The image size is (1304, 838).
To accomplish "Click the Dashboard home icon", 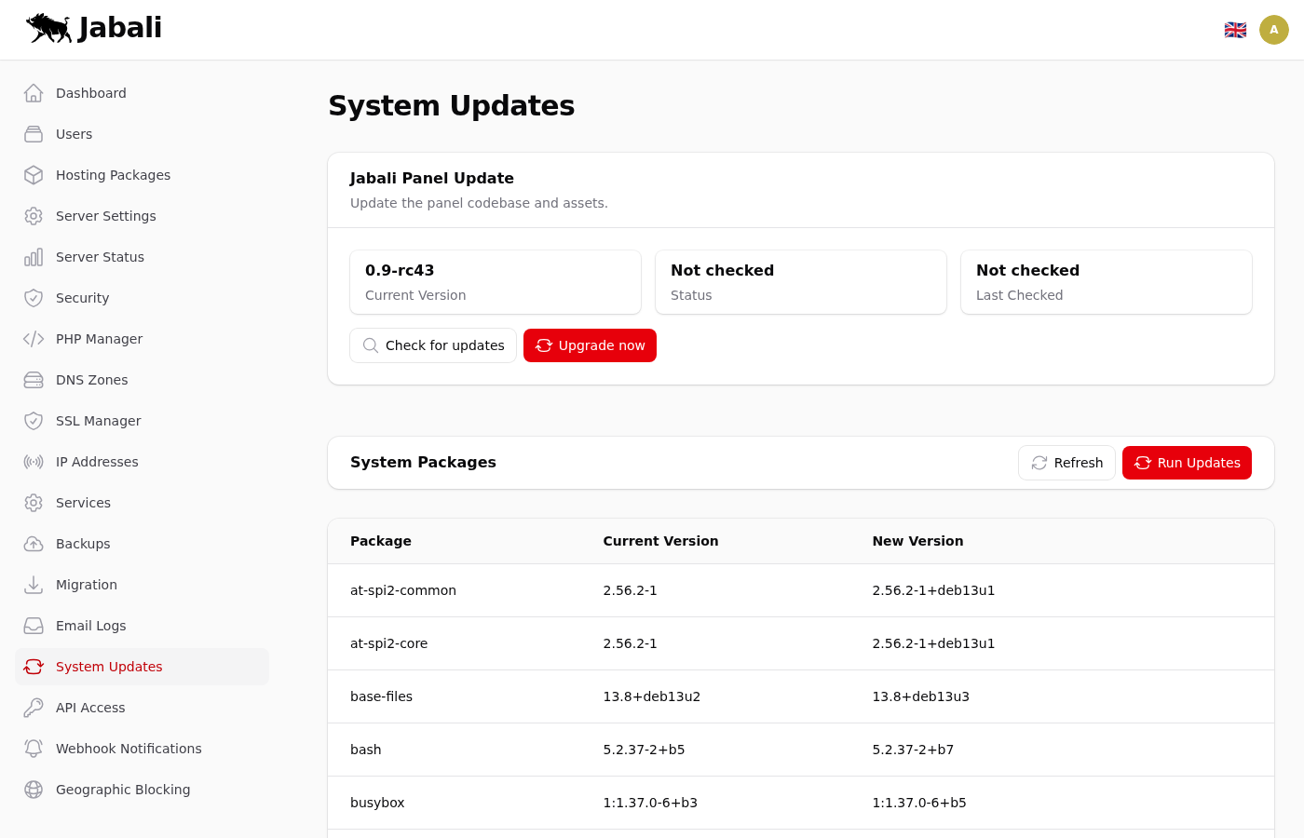I will click(x=34, y=93).
